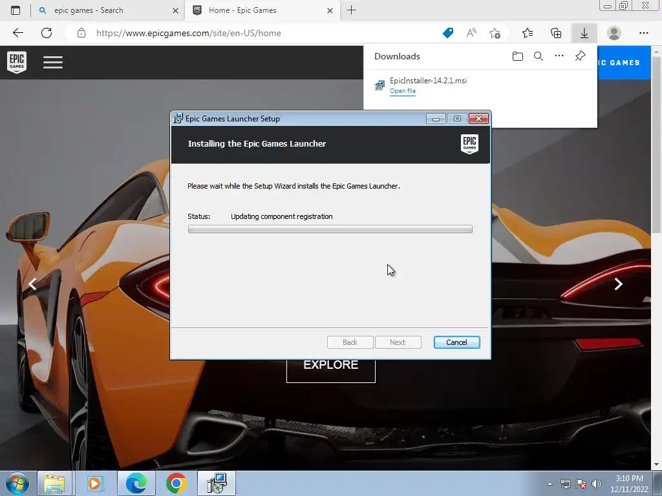Image resolution: width=662 pixels, height=496 pixels.
Task: Switch to Microsoft Edge on taskbar
Action: tap(136, 483)
